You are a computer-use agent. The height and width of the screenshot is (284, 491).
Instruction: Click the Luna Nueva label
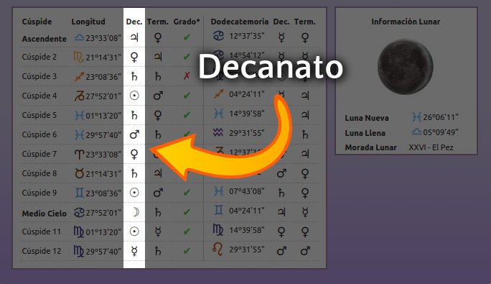[x=367, y=118]
